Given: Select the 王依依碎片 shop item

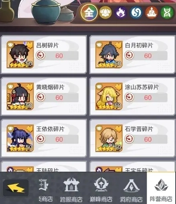Looking at the screenshot, I should tap(44, 138).
